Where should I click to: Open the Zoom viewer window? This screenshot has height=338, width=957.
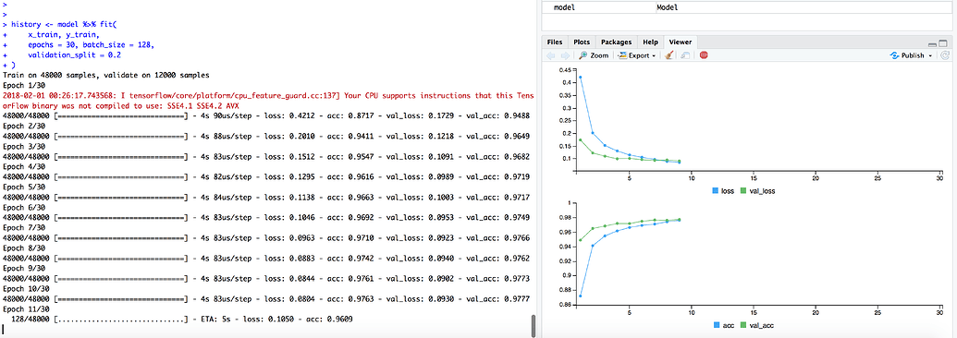point(594,55)
